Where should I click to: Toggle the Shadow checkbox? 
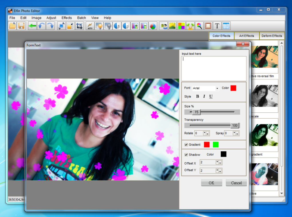186,155
